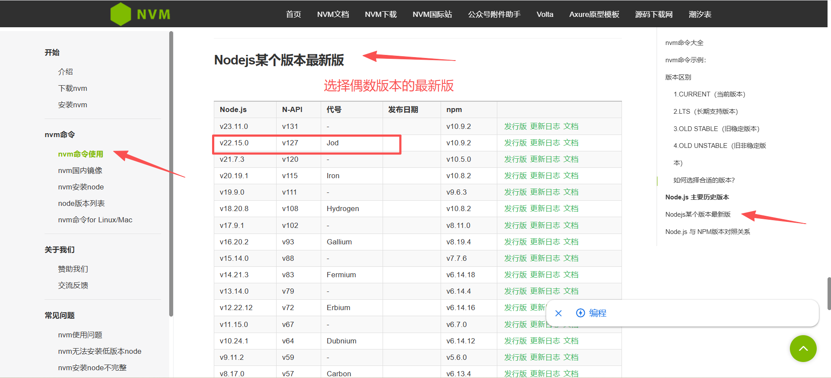Open 发行版 link for v20.19.1
Viewport: 831px width, 378px height.
tap(515, 176)
